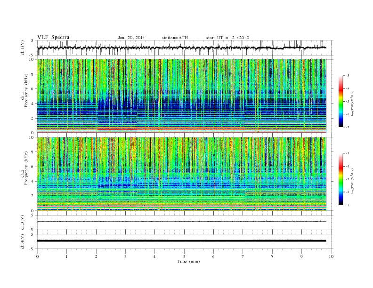
Task: Click the "VLF Spectra" plot title
Action: coord(53,37)
